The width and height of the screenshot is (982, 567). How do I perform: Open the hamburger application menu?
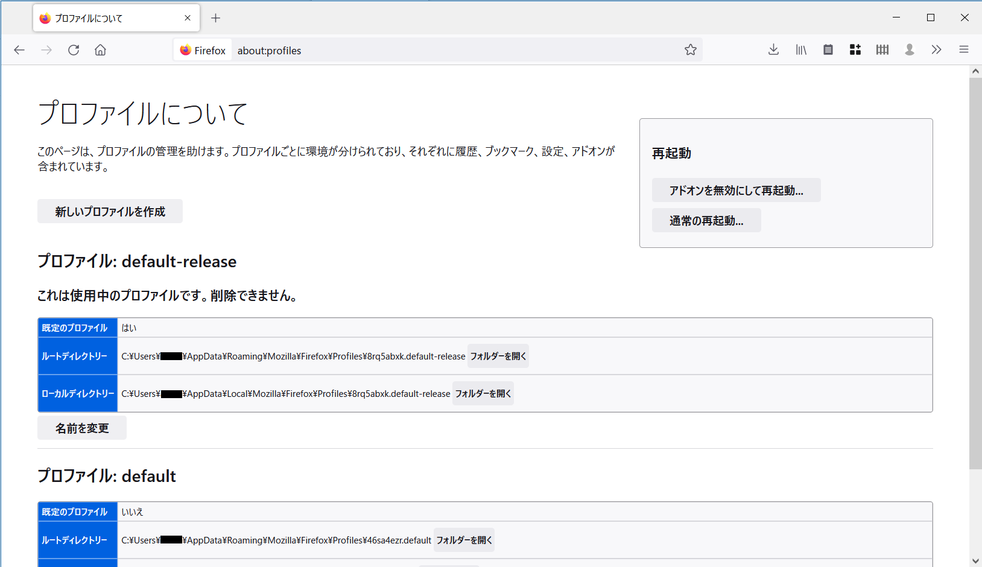(x=963, y=49)
